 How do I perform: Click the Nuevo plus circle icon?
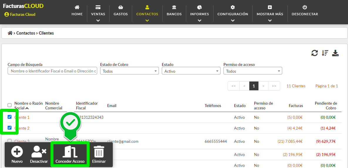pos(17,152)
